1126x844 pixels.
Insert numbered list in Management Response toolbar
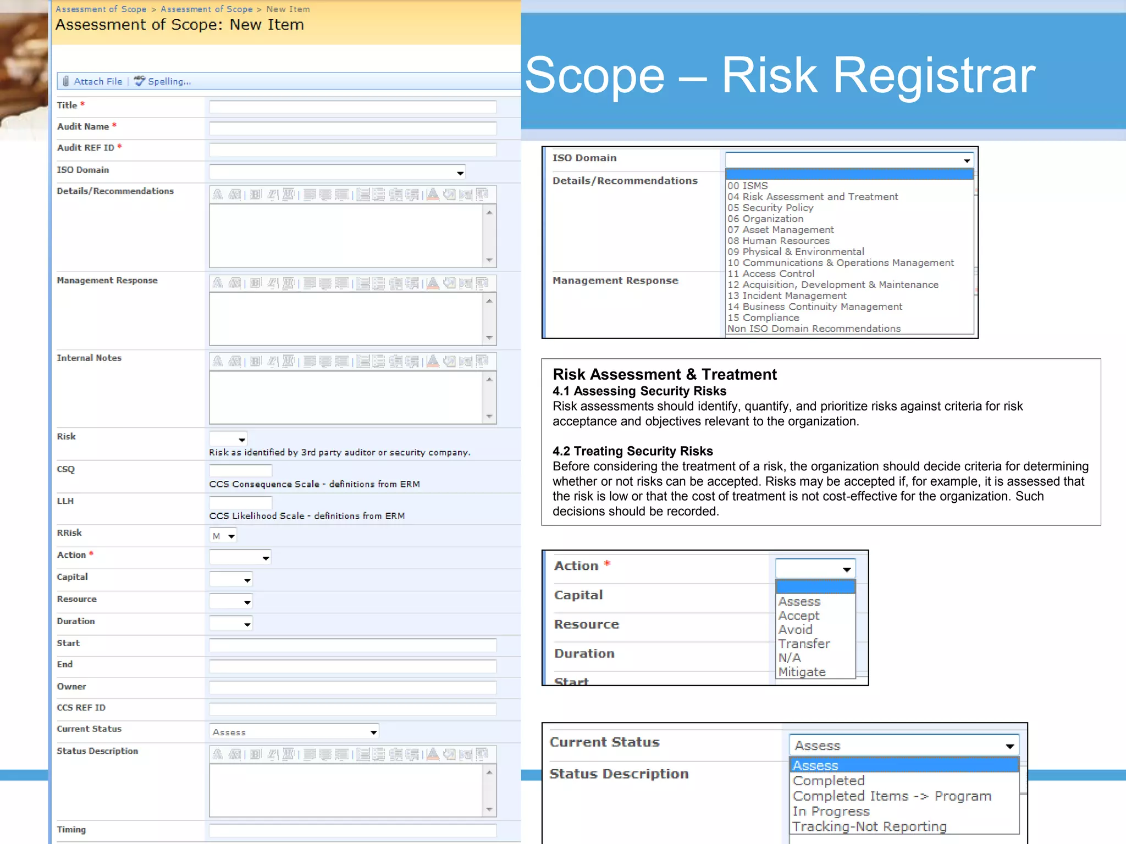click(363, 283)
